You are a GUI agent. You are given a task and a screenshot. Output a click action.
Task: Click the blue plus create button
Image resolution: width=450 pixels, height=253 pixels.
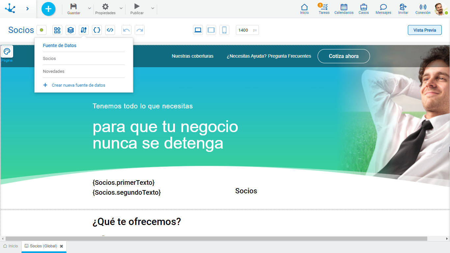[x=48, y=9]
